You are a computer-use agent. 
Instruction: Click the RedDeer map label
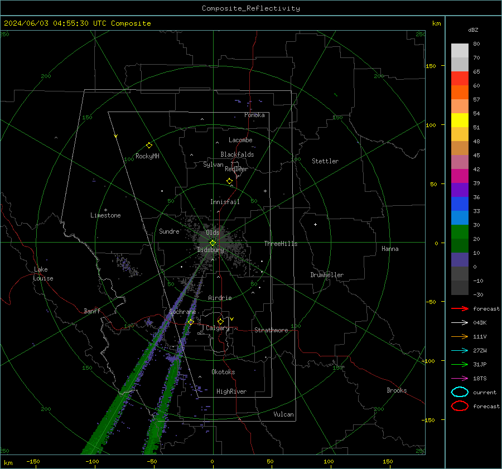tap(236, 169)
